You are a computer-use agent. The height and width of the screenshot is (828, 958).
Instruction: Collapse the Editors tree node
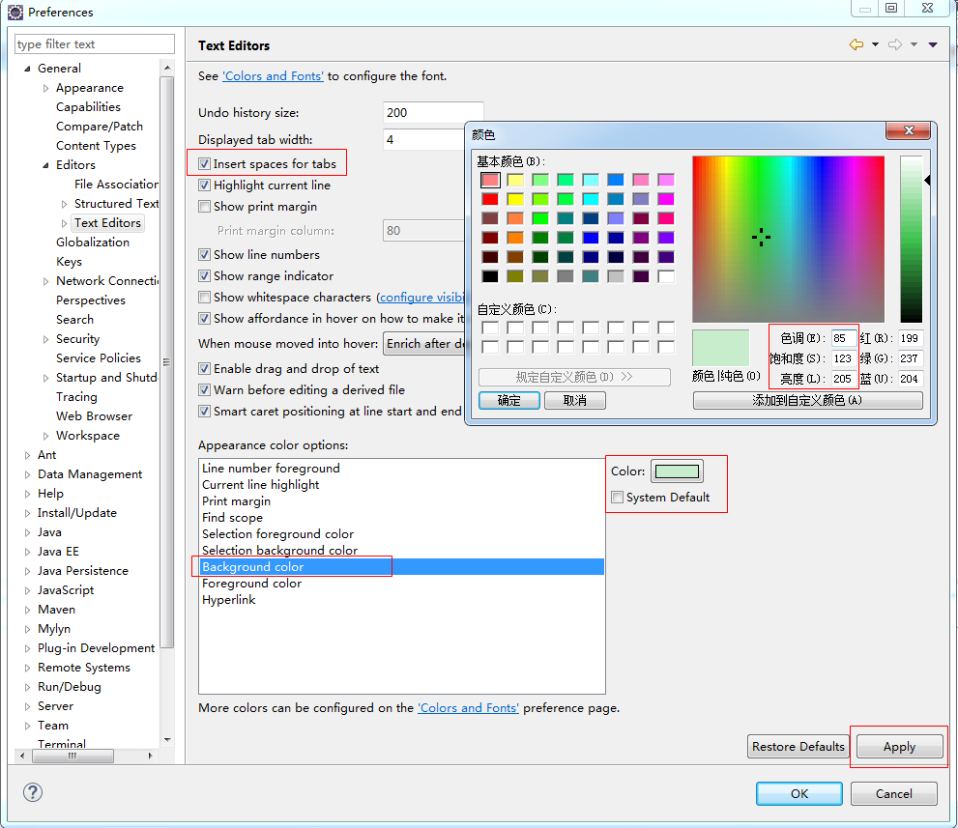click(x=45, y=165)
